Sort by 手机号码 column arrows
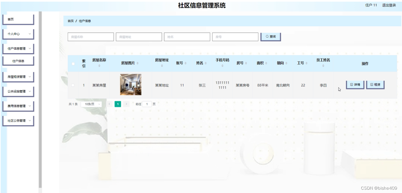 coord(222,66)
